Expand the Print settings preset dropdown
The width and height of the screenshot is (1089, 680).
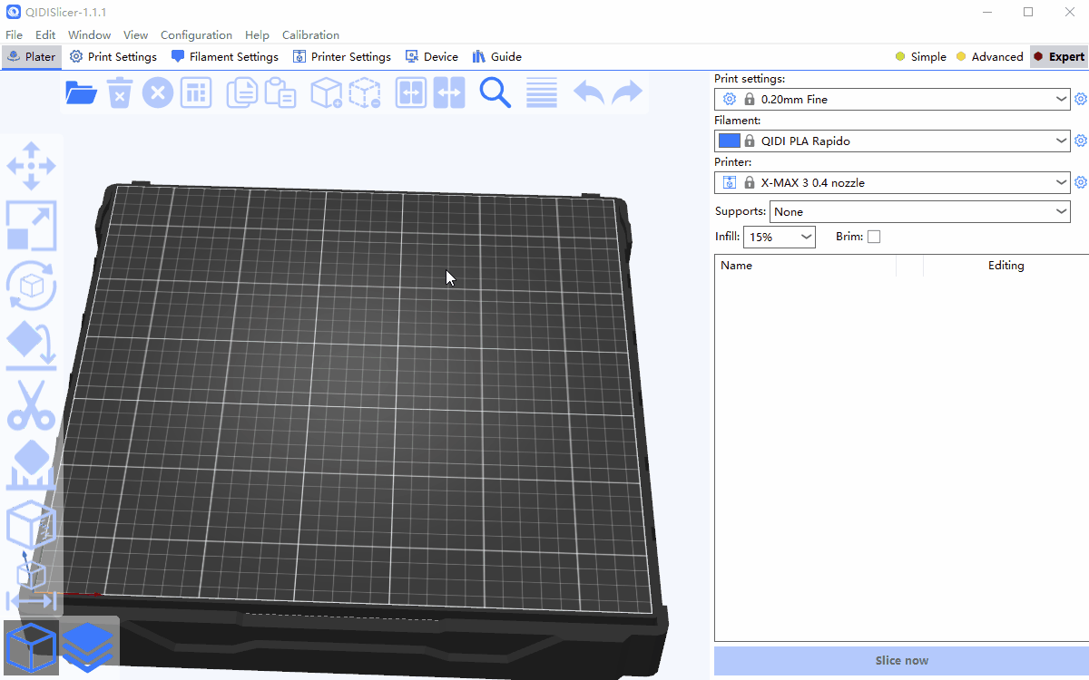(1061, 99)
